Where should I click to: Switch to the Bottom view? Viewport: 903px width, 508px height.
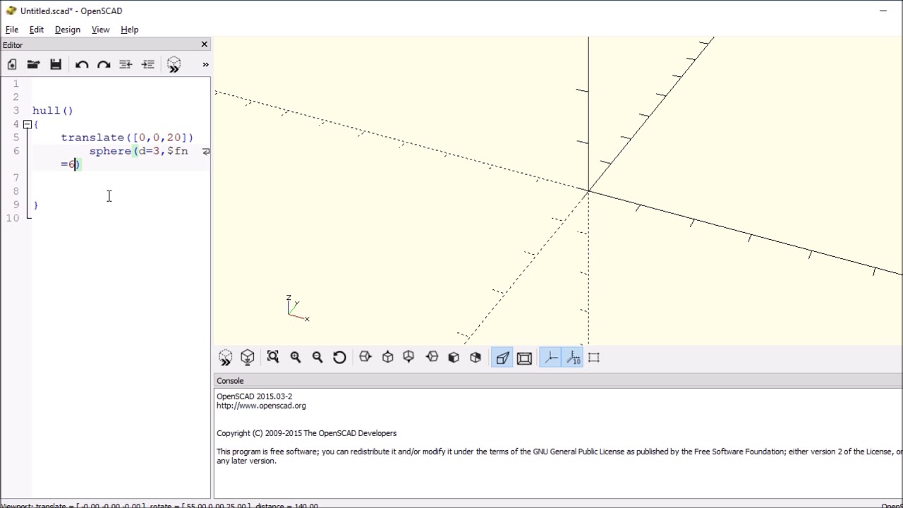pyautogui.click(x=408, y=358)
